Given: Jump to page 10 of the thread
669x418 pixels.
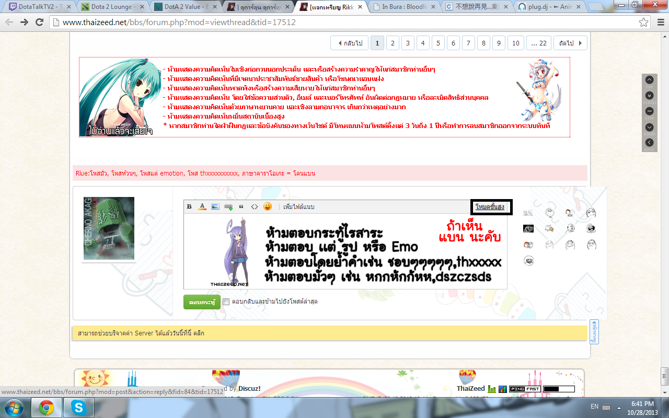Looking at the screenshot, I should (516, 43).
